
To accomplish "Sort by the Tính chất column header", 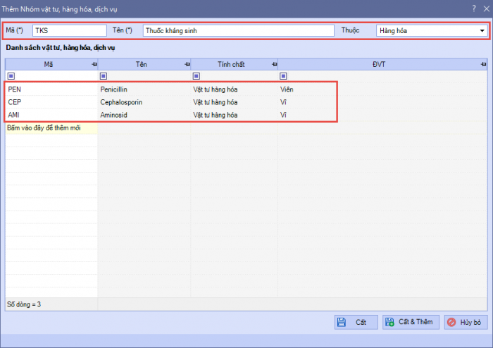I will pyautogui.click(x=231, y=64).
